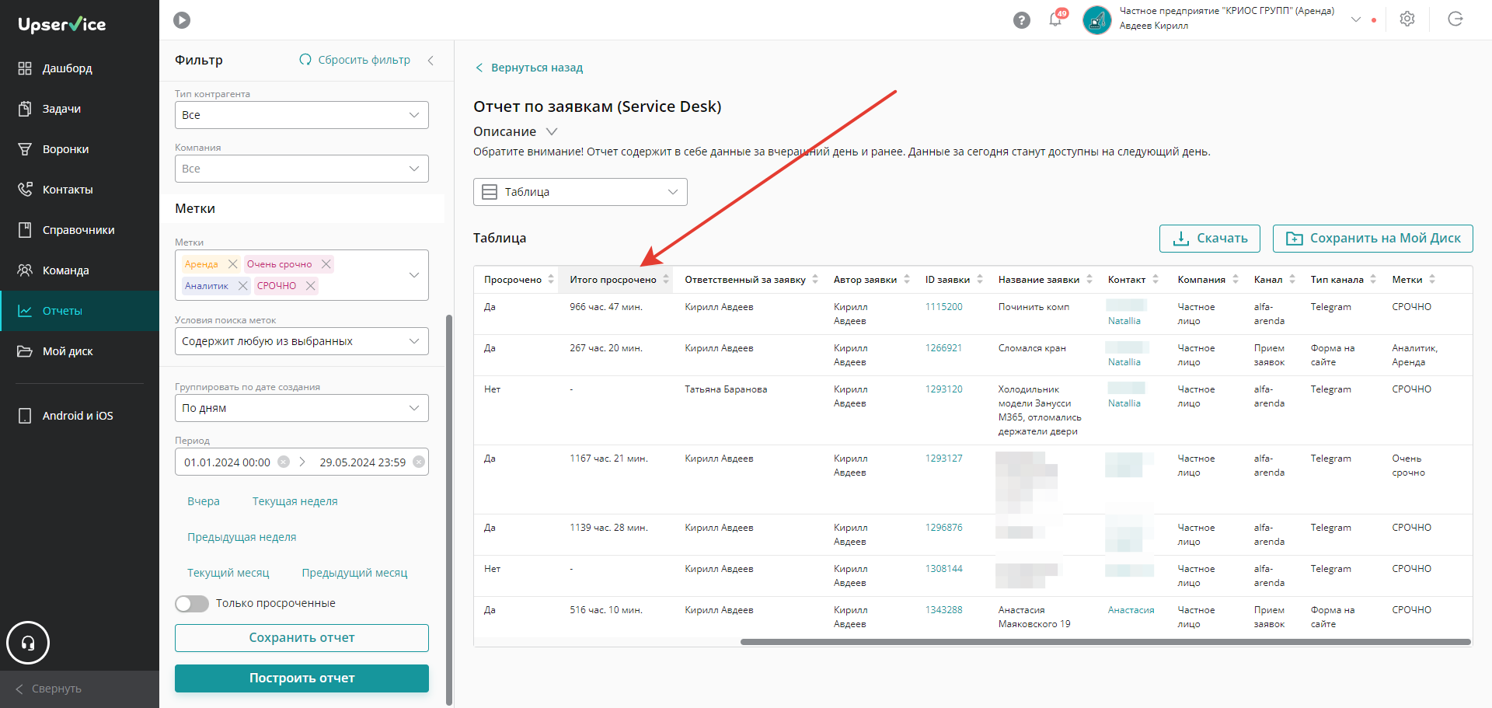Open notifications bell icon

1055,19
